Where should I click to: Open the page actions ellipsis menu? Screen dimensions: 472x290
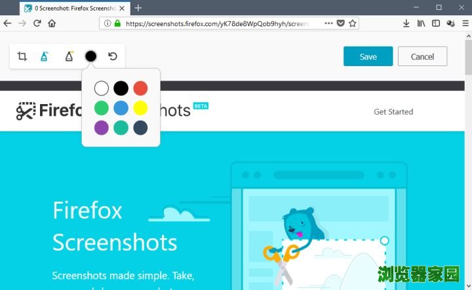328,23
